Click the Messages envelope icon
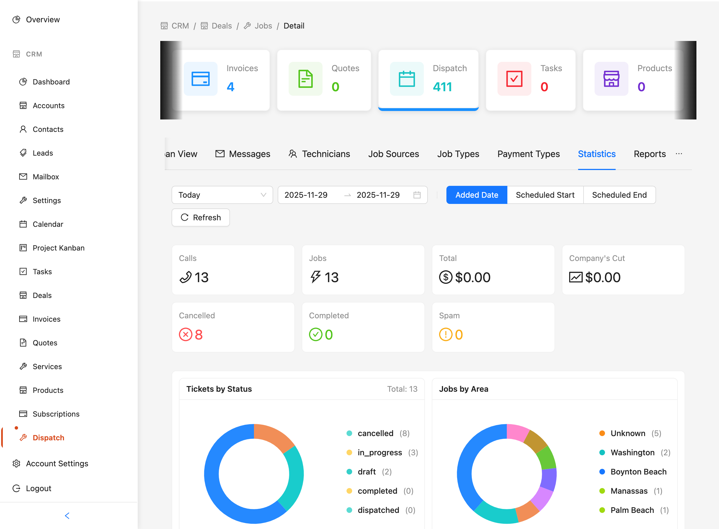 (220, 154)
